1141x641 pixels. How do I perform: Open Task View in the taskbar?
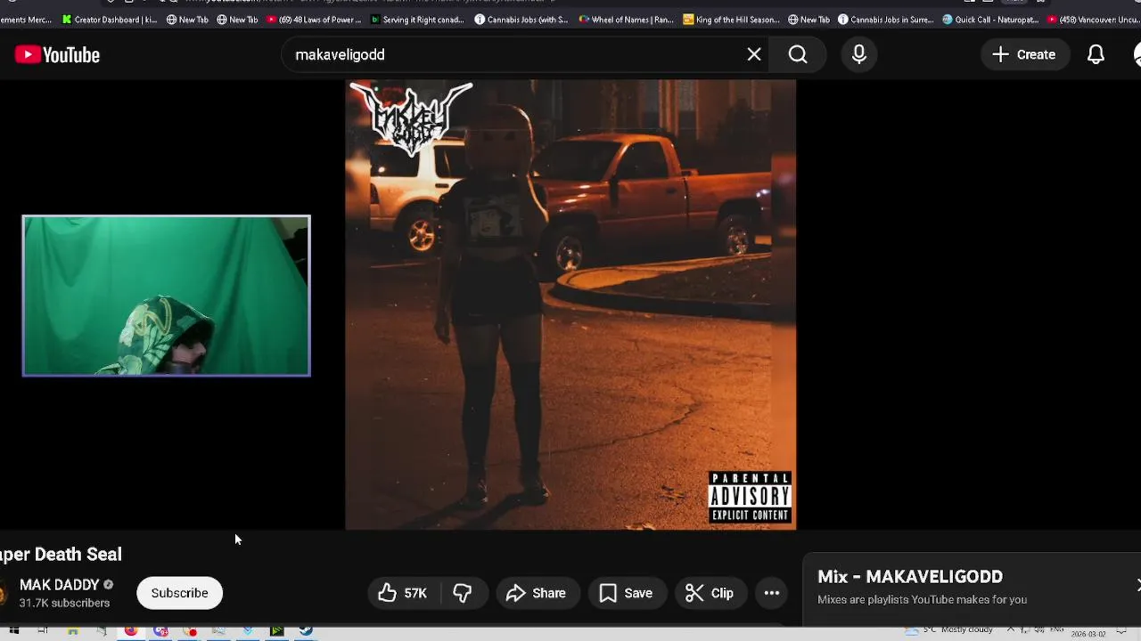43,631
